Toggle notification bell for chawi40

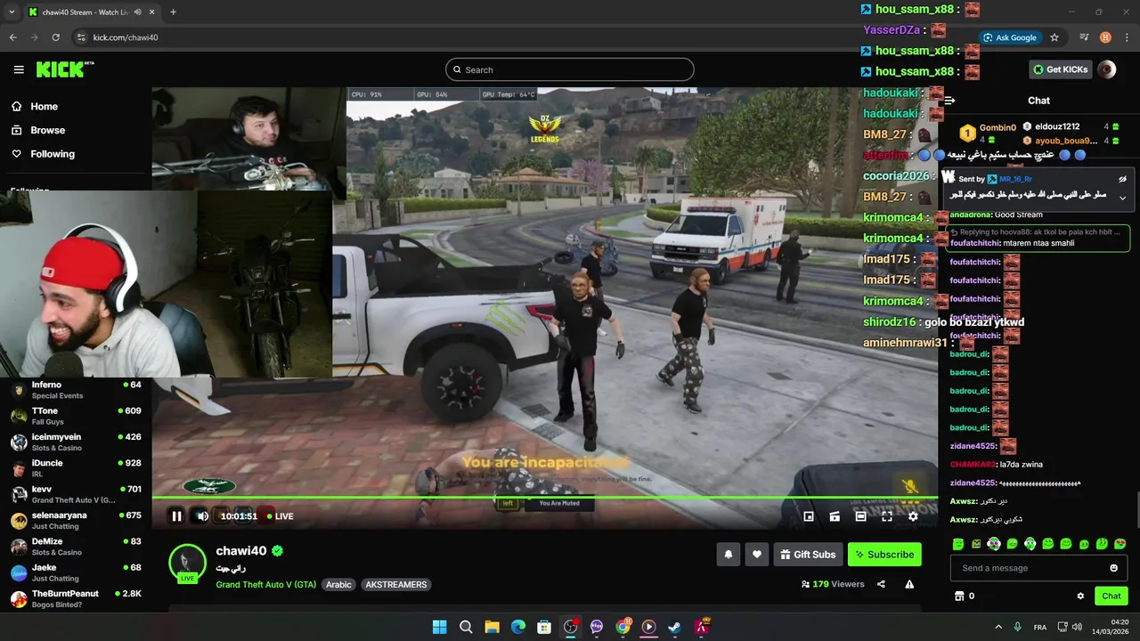[x=729, y=555]
